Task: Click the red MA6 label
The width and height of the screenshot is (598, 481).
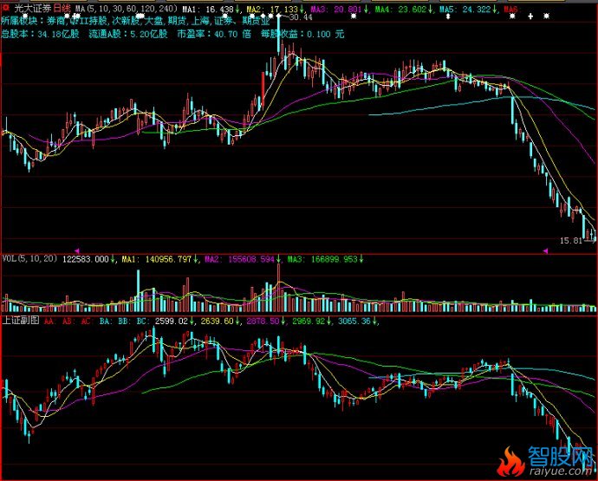Action: click(x=510, y=10)
